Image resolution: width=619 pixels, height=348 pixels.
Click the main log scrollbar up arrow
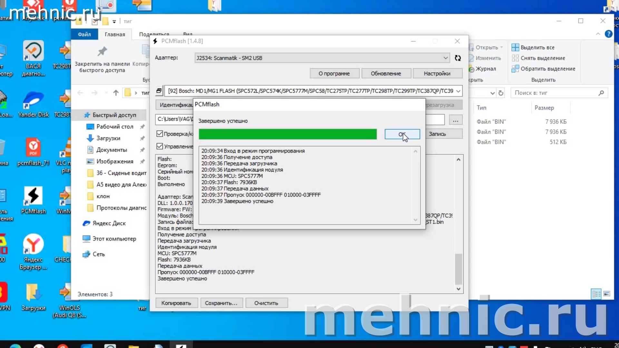[x=458, y=160]
